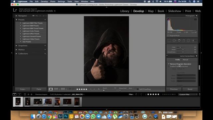Toggle Original Photo checkbox under histogram
Screen dimensions: 213x120
pos(168,36)
